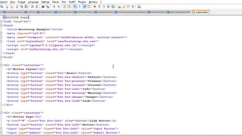Click Run Macro Multiple Times icon
This screenshot has height=136, width=242.
[109, 7]
